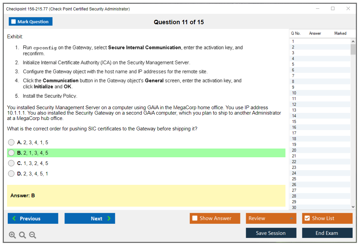
Task: Click the zoom out magnifier icon
Action: pyautogui.click(x=33, y=235)
